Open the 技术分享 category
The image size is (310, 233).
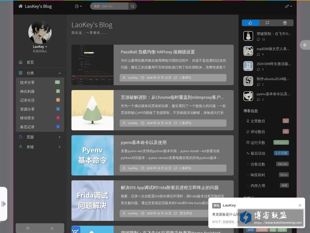click(40, 82)
